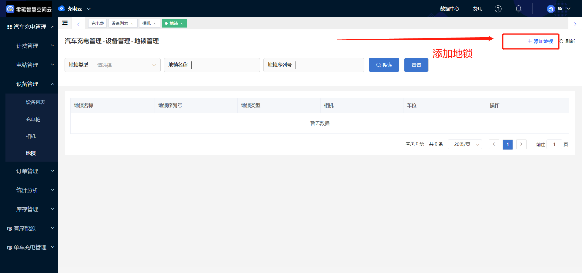582x273 pixels.
Task: Click the 刷新 refresh button
Action: point(567,41)
